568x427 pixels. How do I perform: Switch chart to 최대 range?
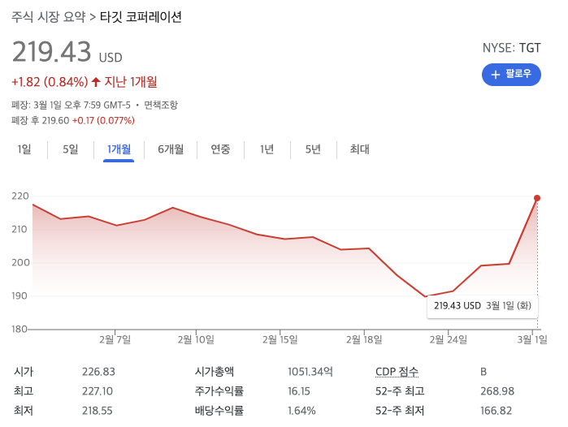pos(359,149)
